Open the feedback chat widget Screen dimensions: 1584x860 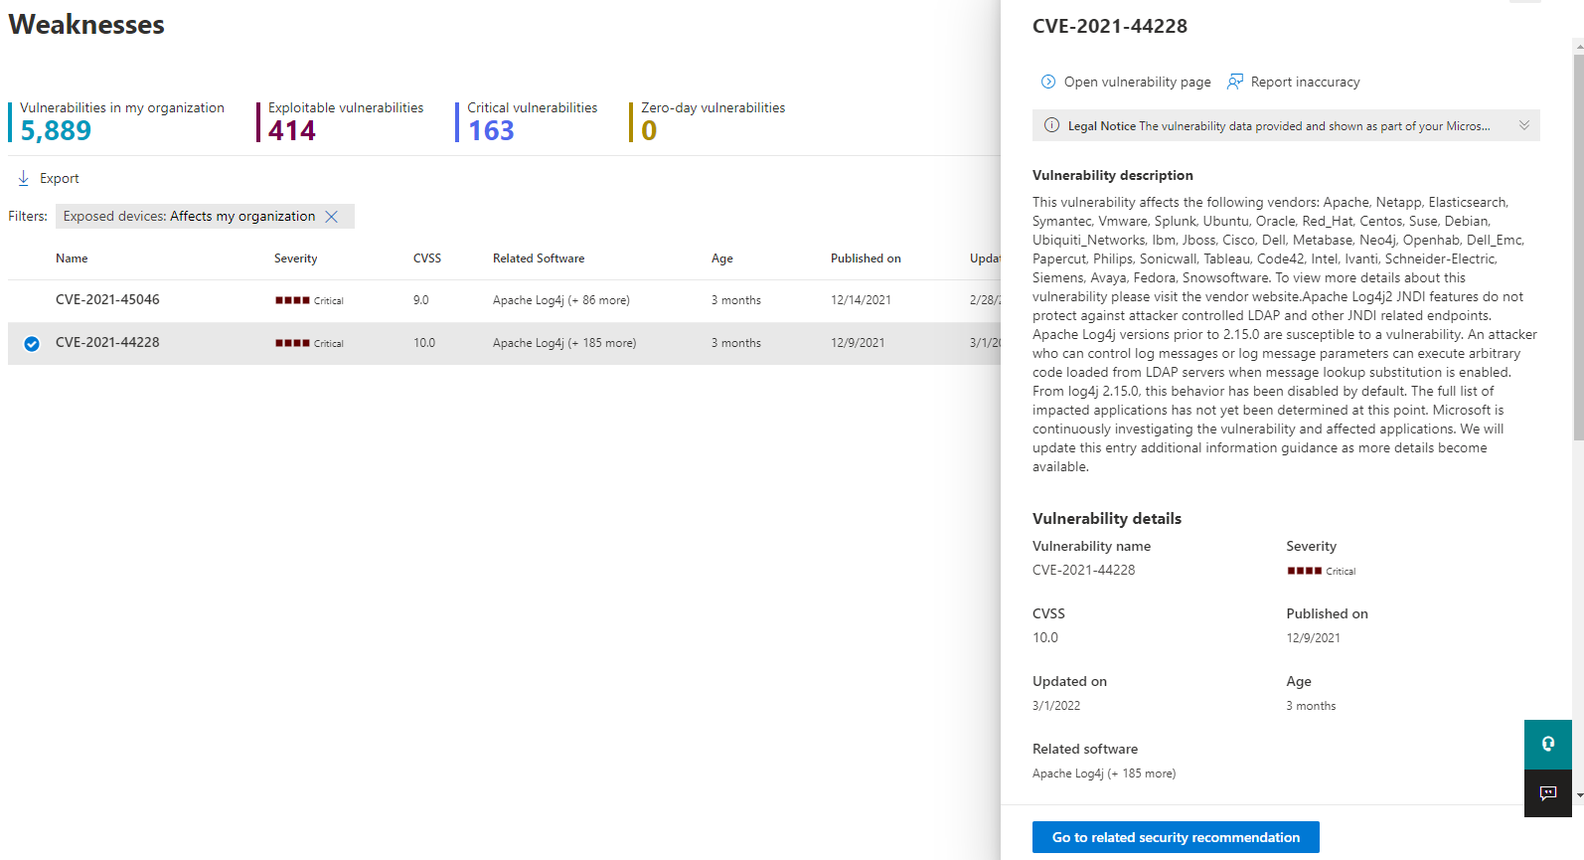click(1547, 792)
